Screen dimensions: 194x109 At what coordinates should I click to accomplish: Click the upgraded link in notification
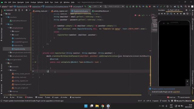(x=176, y=92)
